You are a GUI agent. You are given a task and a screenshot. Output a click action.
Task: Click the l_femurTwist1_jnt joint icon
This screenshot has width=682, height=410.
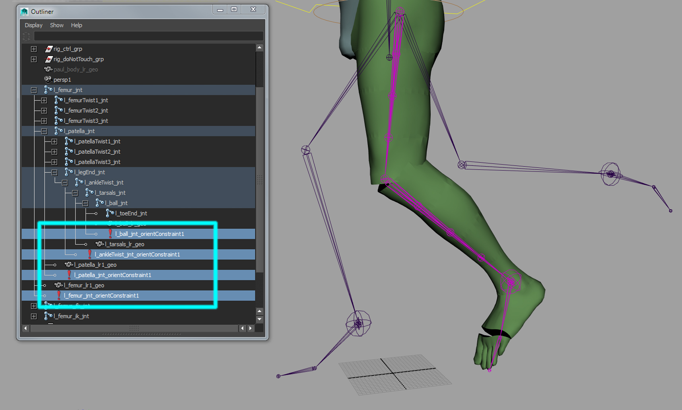click(58, 100)
